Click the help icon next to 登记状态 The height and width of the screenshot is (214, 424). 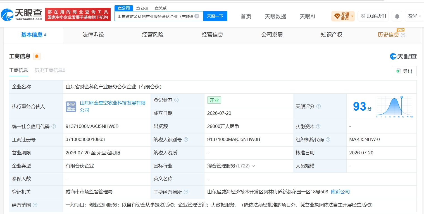(x=176, y=100)
